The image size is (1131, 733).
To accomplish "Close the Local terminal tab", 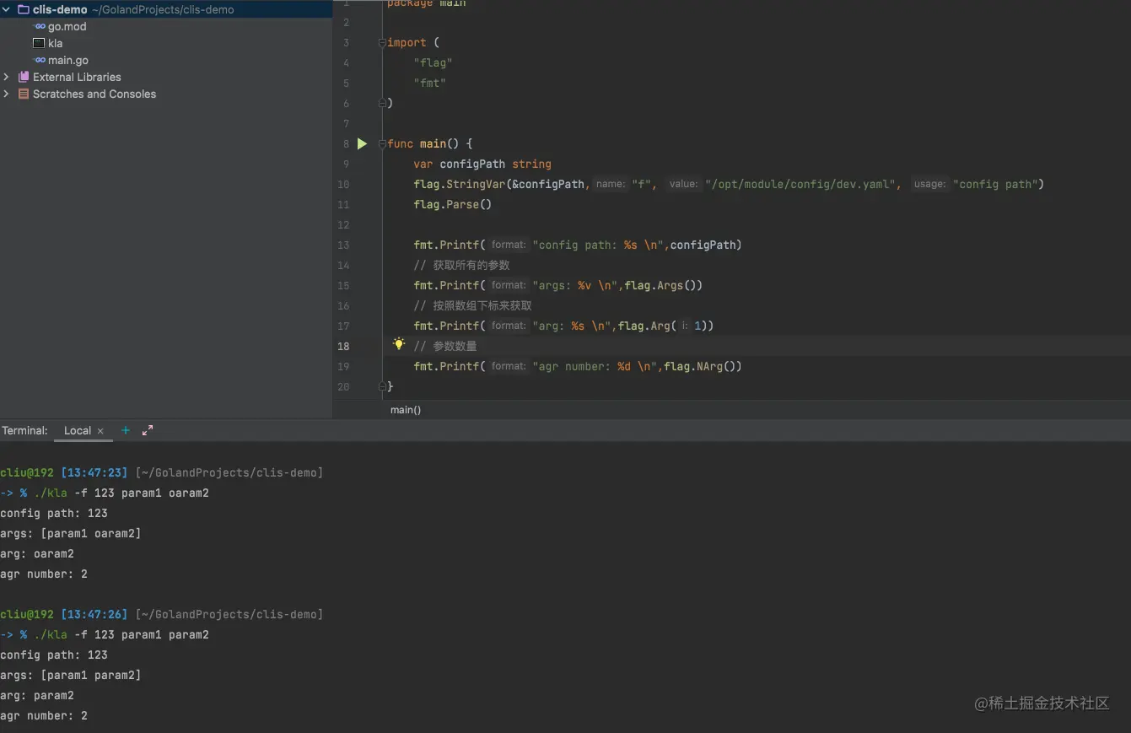I will pos(100,431).
